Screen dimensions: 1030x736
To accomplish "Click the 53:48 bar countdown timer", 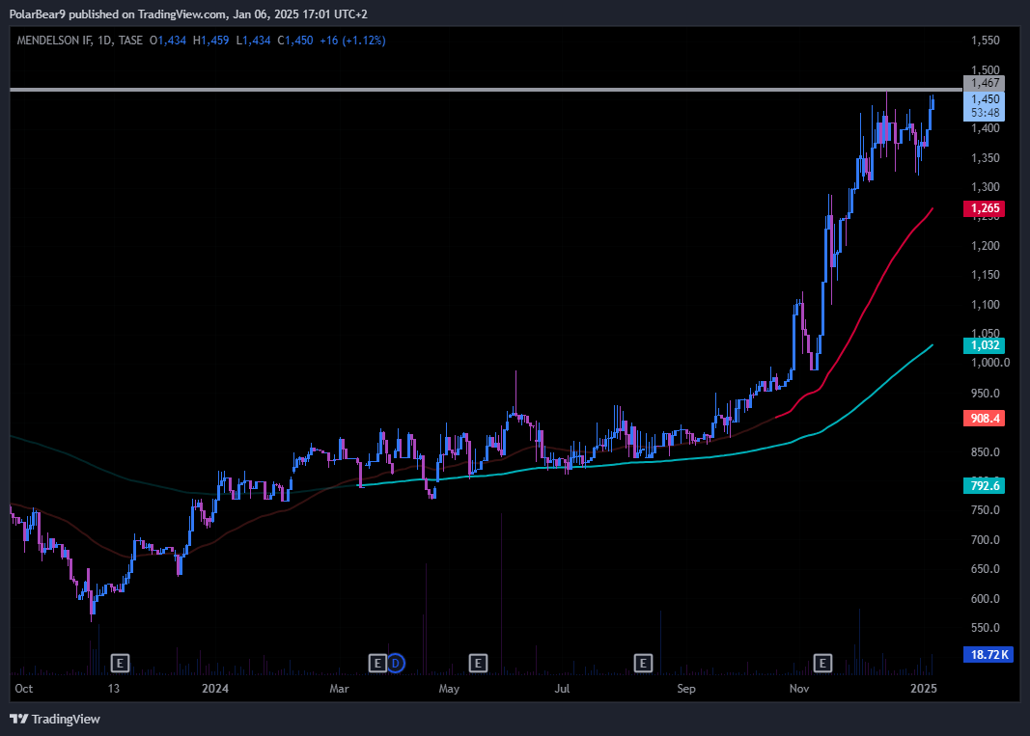I will point(984,113).
